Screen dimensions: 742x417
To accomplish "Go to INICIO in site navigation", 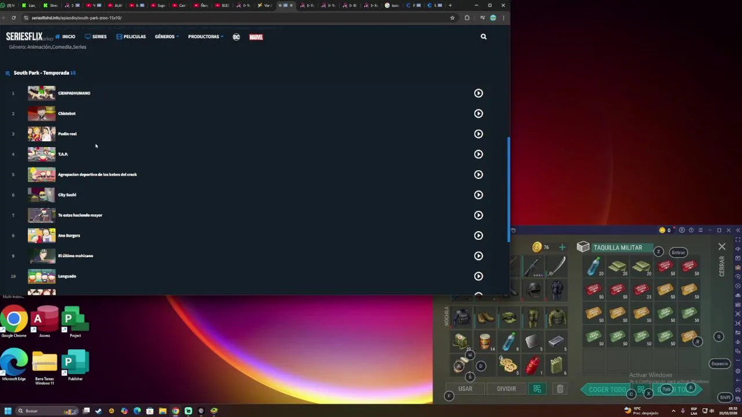I will click(x=65, y=36).
